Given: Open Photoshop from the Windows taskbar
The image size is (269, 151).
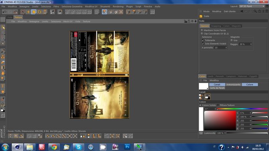Looking at the screenshot, I should coord(127,147).
